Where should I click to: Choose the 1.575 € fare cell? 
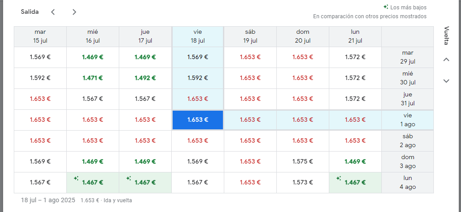[x=303, y=161]
